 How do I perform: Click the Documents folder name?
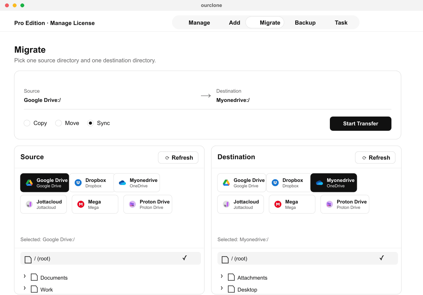54,278
